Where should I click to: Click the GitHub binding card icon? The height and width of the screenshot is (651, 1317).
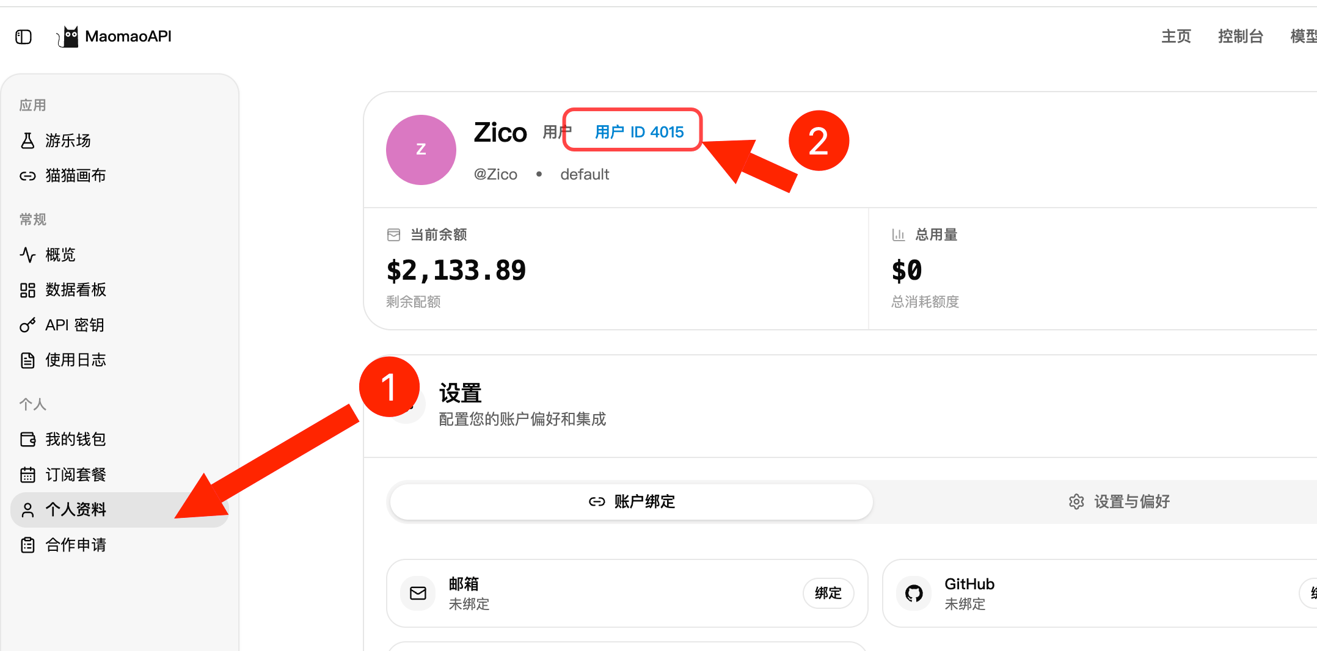tap(914, 593)
